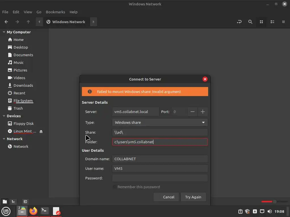Open Floppy Disk device
The height and width of the screenshot is (217, 290).
click(24, 124)
